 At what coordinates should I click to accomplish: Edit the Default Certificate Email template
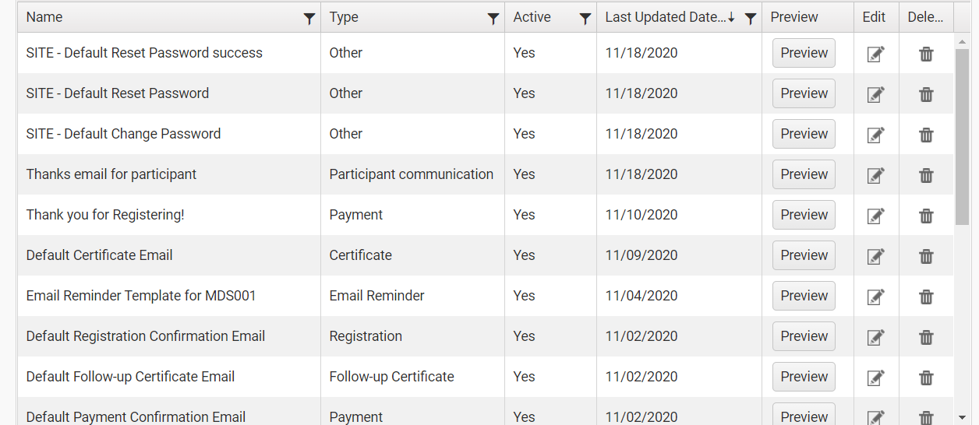point(876,256)
